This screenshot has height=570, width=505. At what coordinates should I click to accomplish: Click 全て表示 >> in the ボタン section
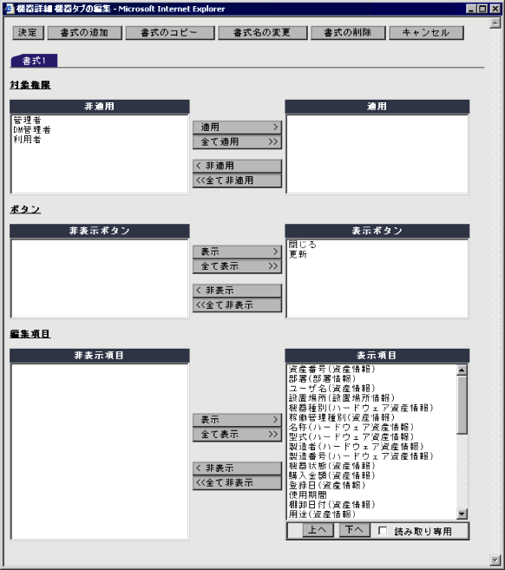pyautogui.click(x=237, y=266)
